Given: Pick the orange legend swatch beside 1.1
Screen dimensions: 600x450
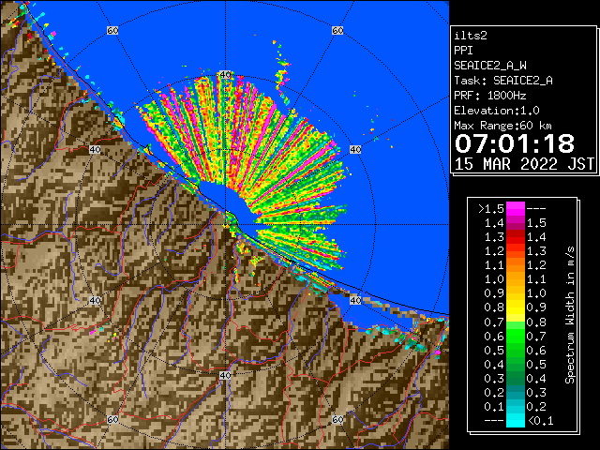Looking at the screenshot, I should 516,264.
